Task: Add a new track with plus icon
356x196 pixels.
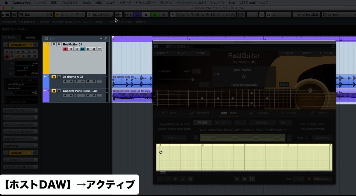Action: coord(101,38)
